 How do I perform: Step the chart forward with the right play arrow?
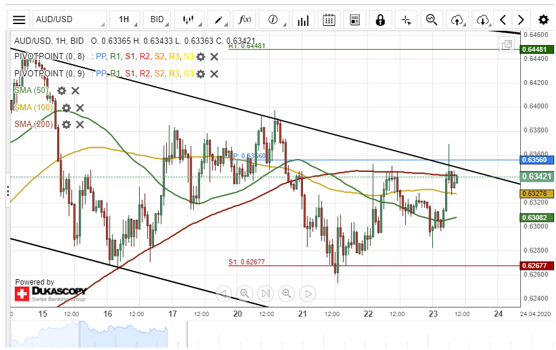tap(307, 293)
